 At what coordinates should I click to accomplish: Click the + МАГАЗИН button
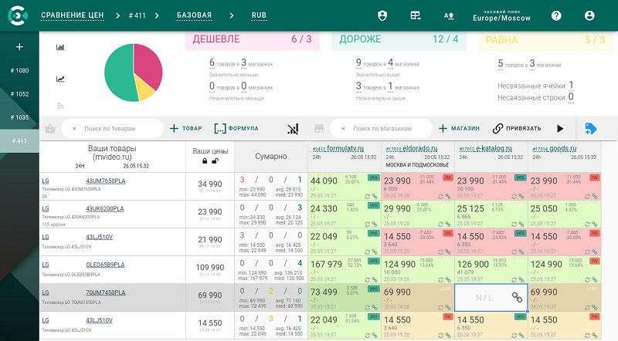(459, 128)
